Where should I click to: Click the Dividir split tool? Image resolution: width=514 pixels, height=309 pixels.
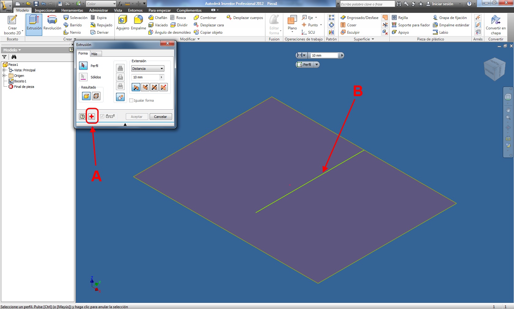tap(179, 25)
